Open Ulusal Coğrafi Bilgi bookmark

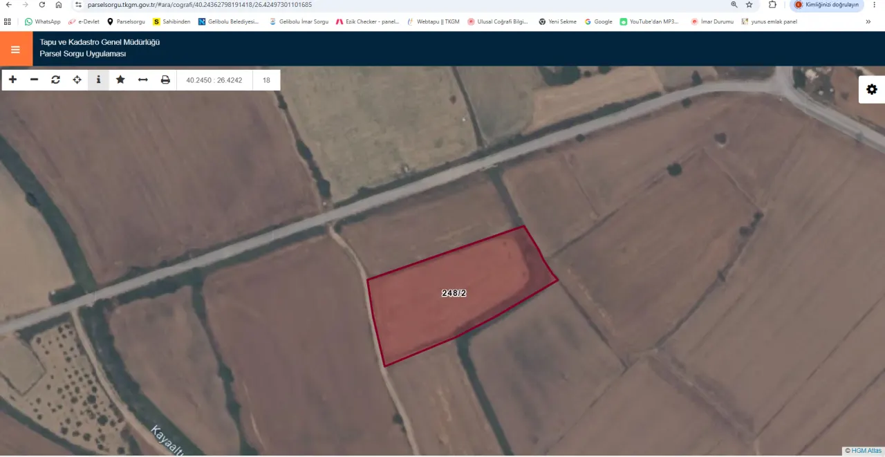point(498,21)
